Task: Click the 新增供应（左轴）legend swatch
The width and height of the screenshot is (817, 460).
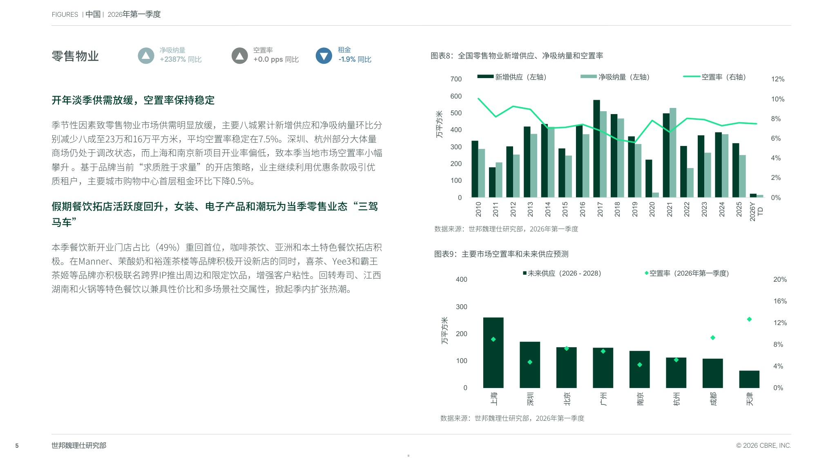Action: (485, 76)
